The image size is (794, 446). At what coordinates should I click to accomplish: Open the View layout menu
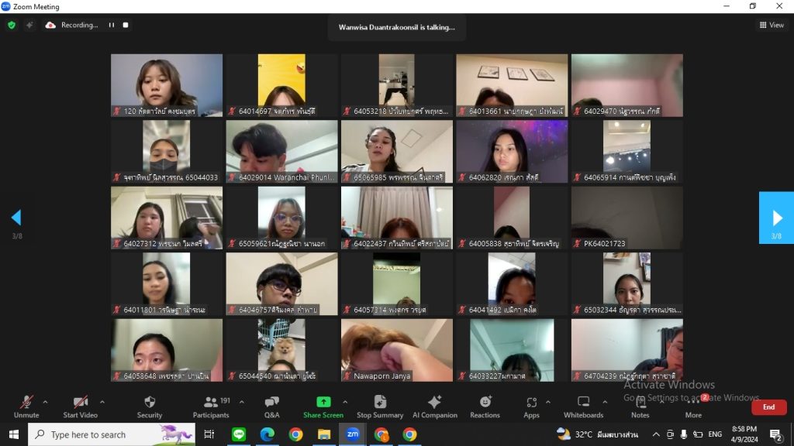click(772, 25)
